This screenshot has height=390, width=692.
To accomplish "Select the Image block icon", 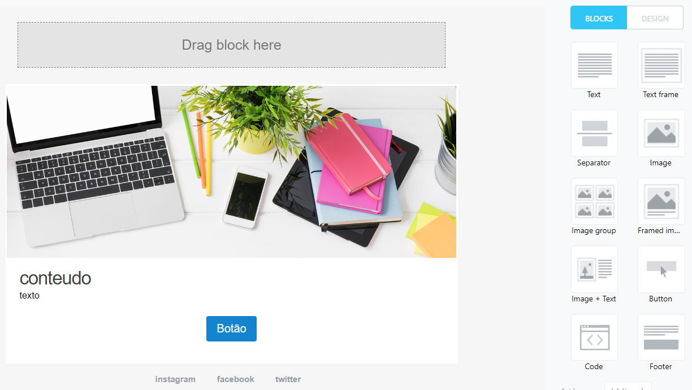I will click(x=661, y=133).
